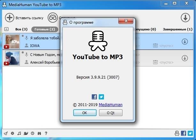Click artist person icon beside Алексей Воробьев
The width and height of the screenshot is (196, 140).
26,62
